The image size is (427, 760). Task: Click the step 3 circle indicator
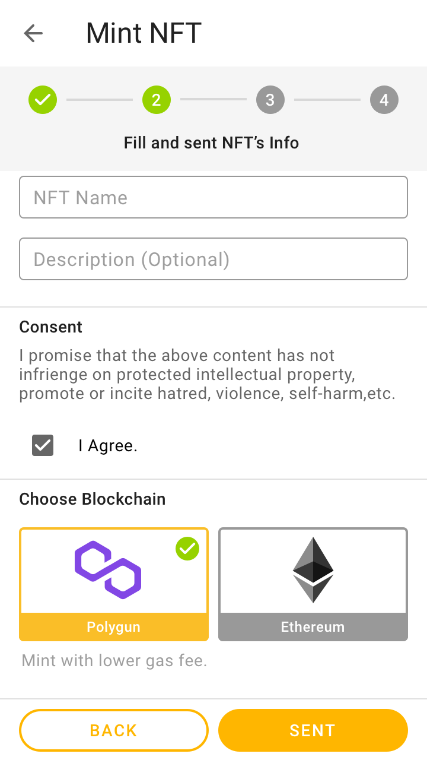point(270,100)
